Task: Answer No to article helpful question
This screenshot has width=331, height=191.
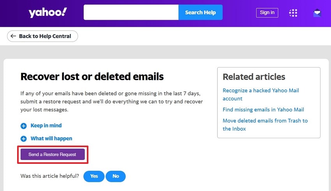Action: [116, 176]
